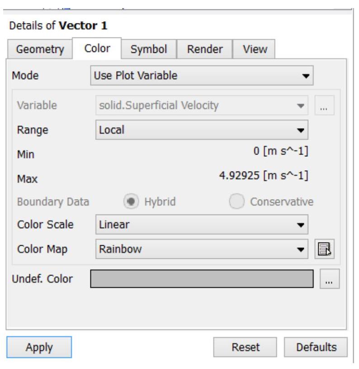The height and width of the screenshot is (369, 359).
Task: Select the Conservative boundary data option
Action: point(237,201)
